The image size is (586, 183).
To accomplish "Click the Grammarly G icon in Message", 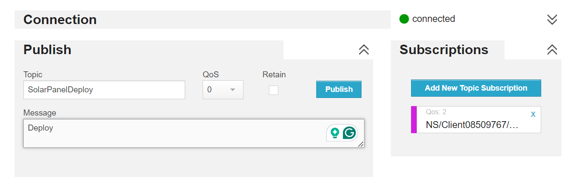I will click(x=349, y=133).
